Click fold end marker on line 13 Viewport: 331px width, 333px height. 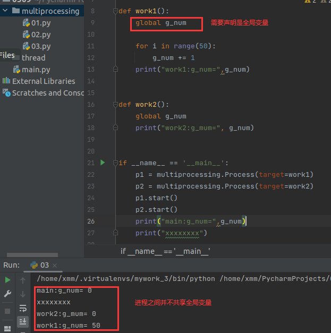tap(115, 69)
